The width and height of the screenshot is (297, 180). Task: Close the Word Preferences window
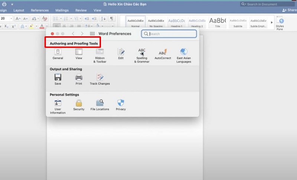[52, 34]
